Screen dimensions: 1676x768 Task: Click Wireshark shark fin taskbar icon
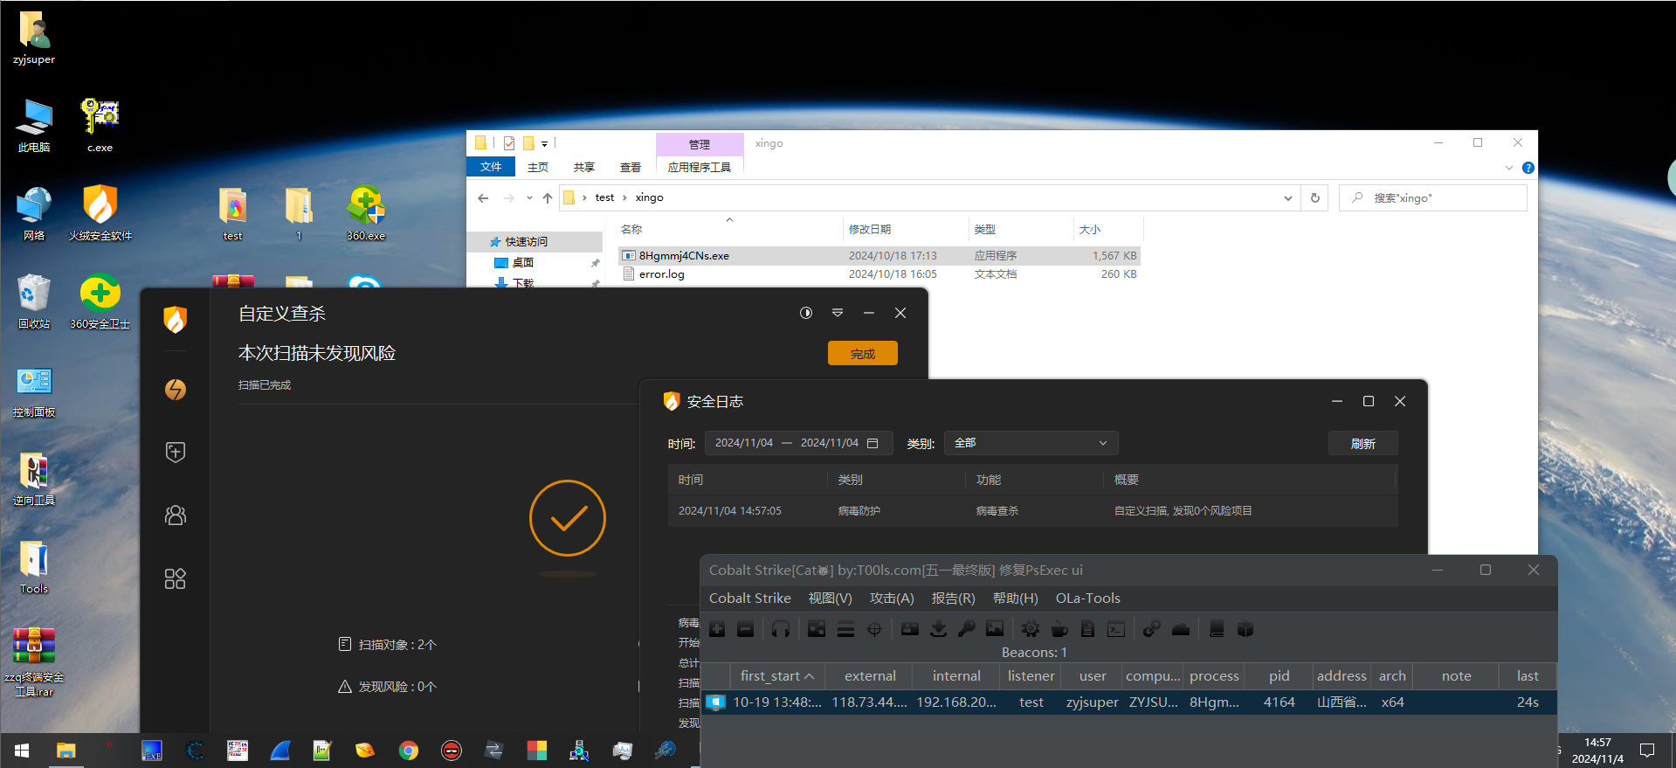(x=279, y=751)
